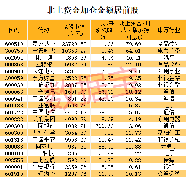Click the 北上资金7月以来增减持 column header
Image resolution: width=186 pixels, height=177 pixels.
coord(135,30)
